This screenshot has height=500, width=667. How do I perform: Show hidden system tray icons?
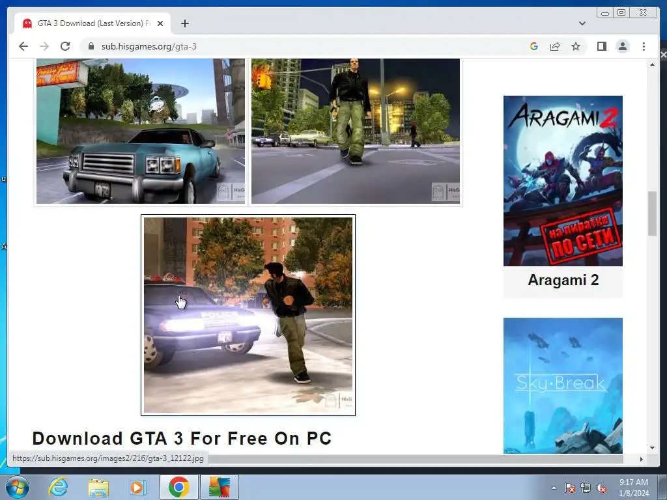[554, 488]
